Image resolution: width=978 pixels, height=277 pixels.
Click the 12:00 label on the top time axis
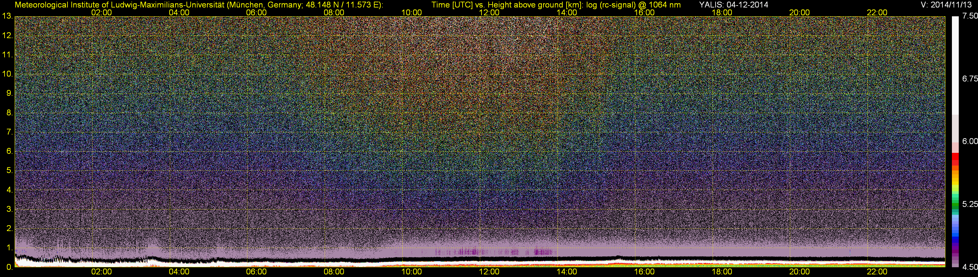click(x=489, y=12)
